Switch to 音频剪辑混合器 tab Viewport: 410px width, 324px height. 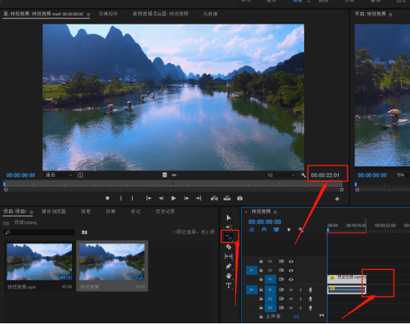pos(160,14)
